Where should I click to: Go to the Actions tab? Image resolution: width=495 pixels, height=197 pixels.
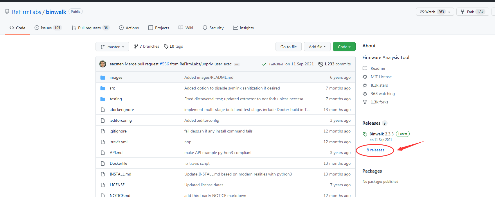pos(129,28)
